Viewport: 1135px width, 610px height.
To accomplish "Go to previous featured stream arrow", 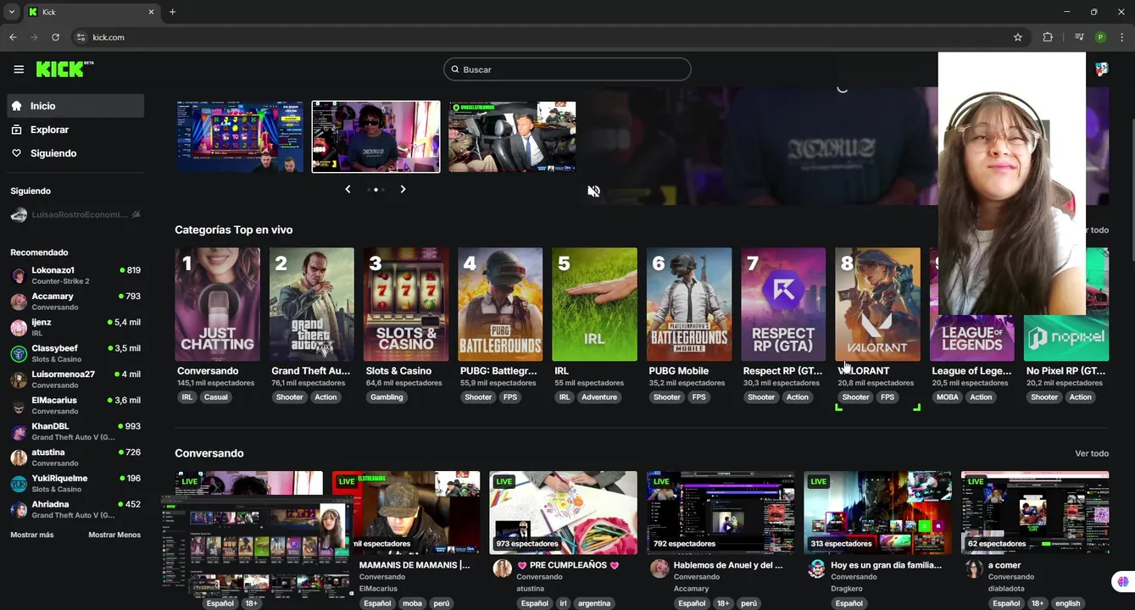I will click(348, 189).
